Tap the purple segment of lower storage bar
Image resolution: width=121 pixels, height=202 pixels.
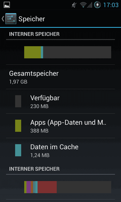(x=28, y=187)
